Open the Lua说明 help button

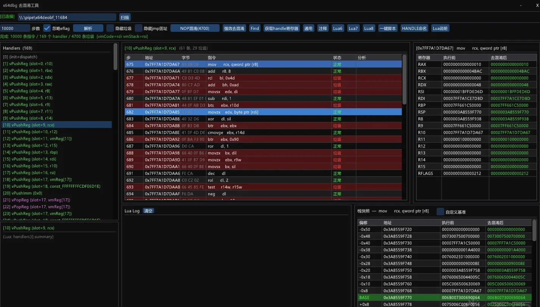440,28
